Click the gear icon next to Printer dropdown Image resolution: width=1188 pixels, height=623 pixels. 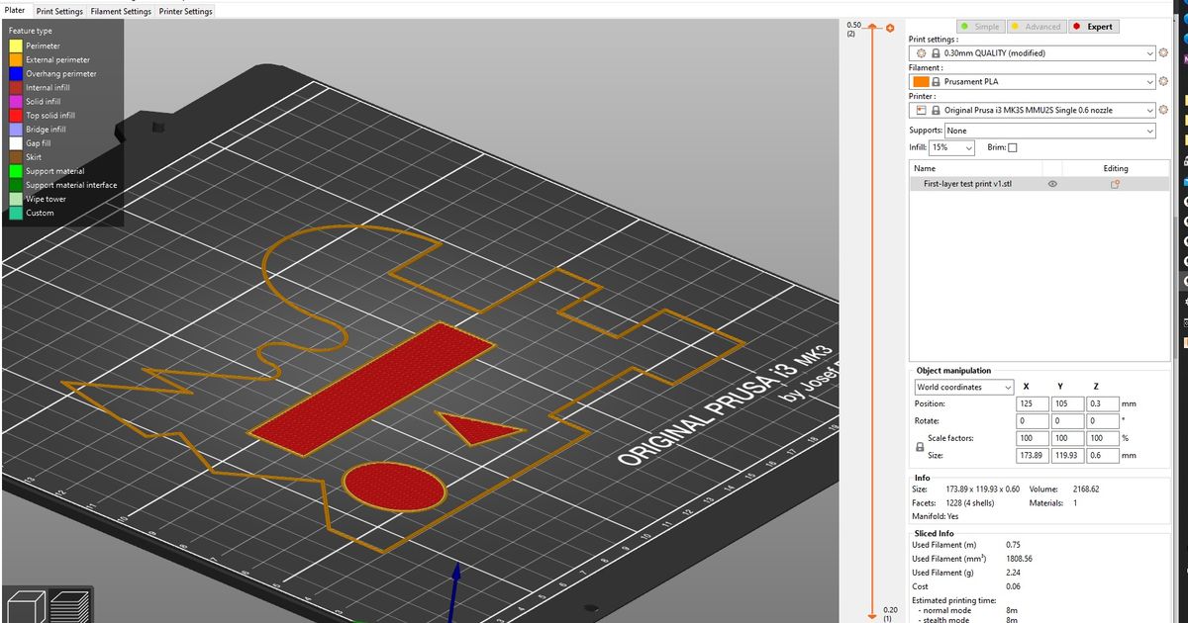(x=1163, y=110)
